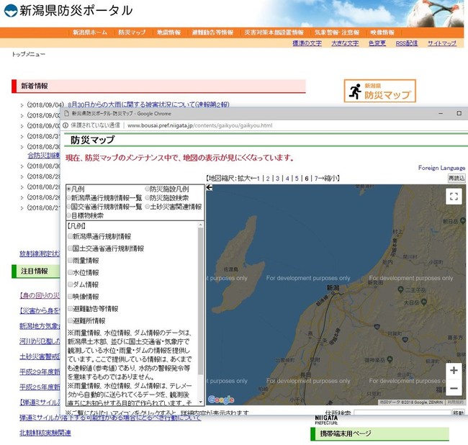Screen dimensions: 468x445
Task: Open the 8月30日からの大雨 news link
Action: tap(148, 105)
